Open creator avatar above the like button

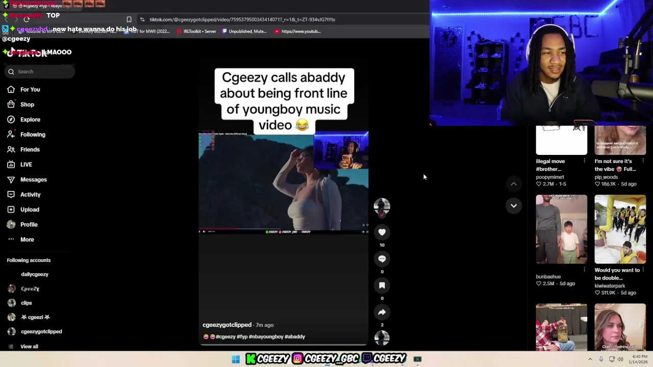[x=382, y=206]
